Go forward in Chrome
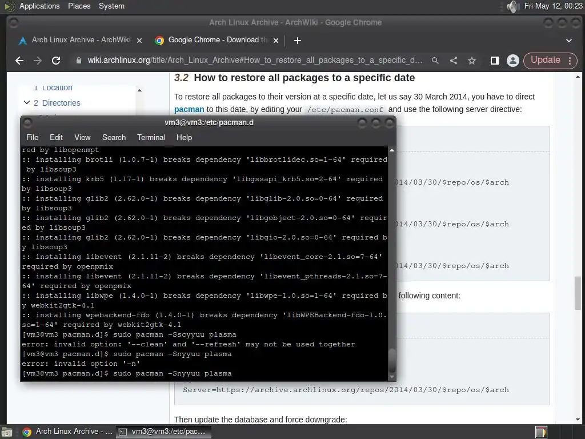Screen dimensions: 585x439 (x=38, y=61)
